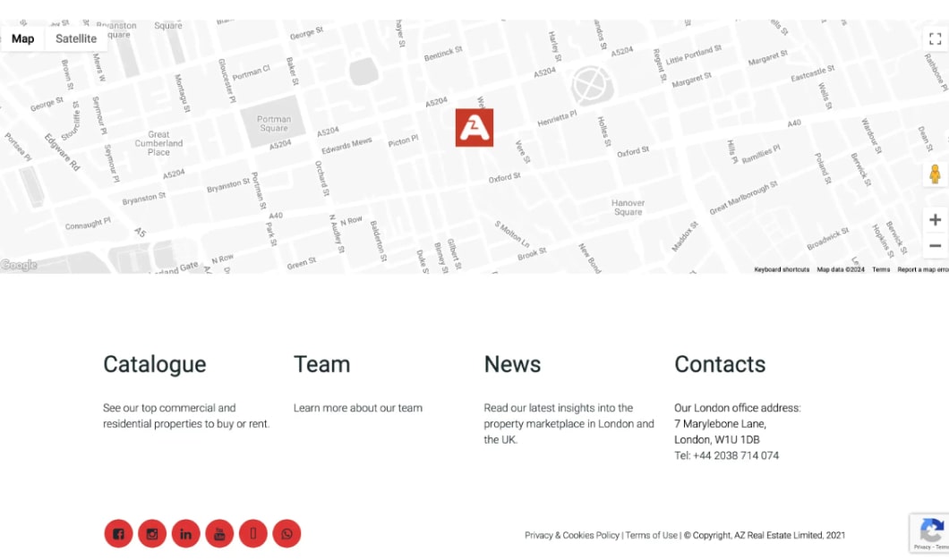Open the LinkedIn social icon

pos(186,533)
